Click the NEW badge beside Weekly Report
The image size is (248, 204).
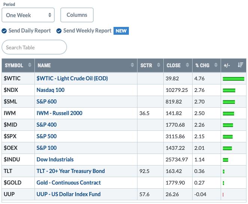(x=121, y=31)
